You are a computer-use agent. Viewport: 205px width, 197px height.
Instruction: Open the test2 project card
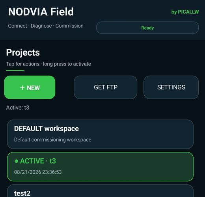click(100, 191)
